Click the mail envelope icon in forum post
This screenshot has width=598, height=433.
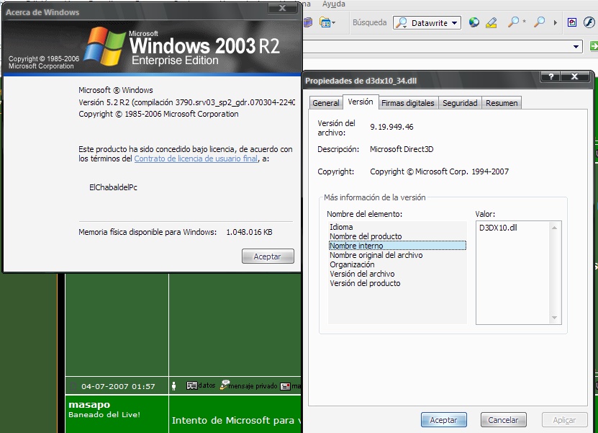pyautogui.click(x=285, y=386)
